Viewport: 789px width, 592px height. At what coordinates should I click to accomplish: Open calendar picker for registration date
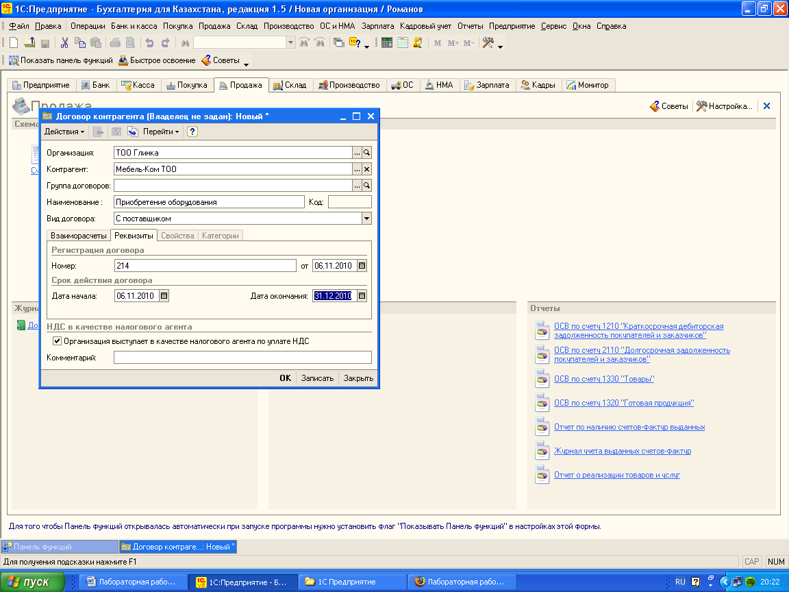(362, 266)
